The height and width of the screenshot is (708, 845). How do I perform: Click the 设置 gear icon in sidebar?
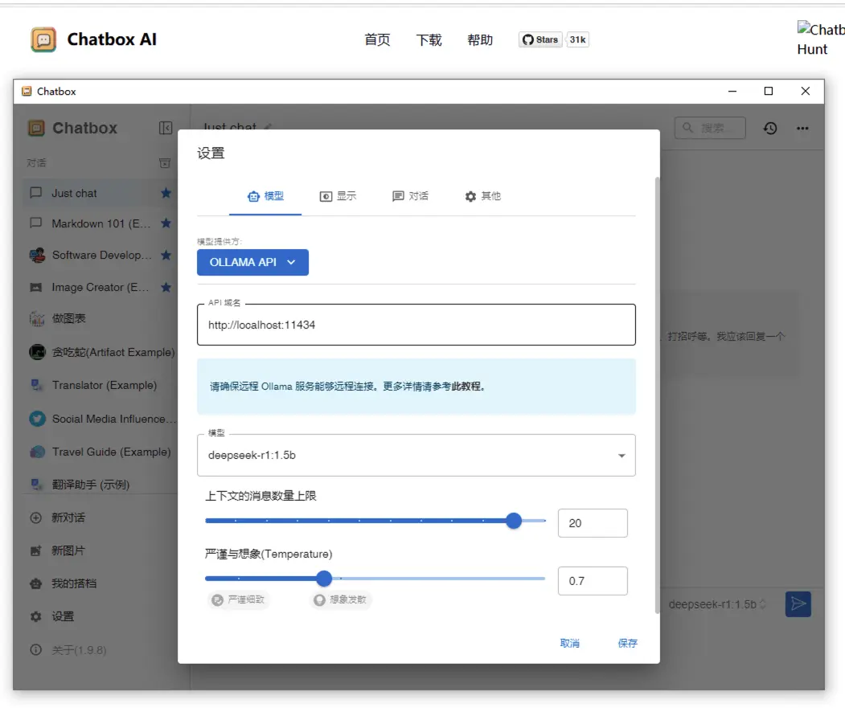[x=35, y=616]
